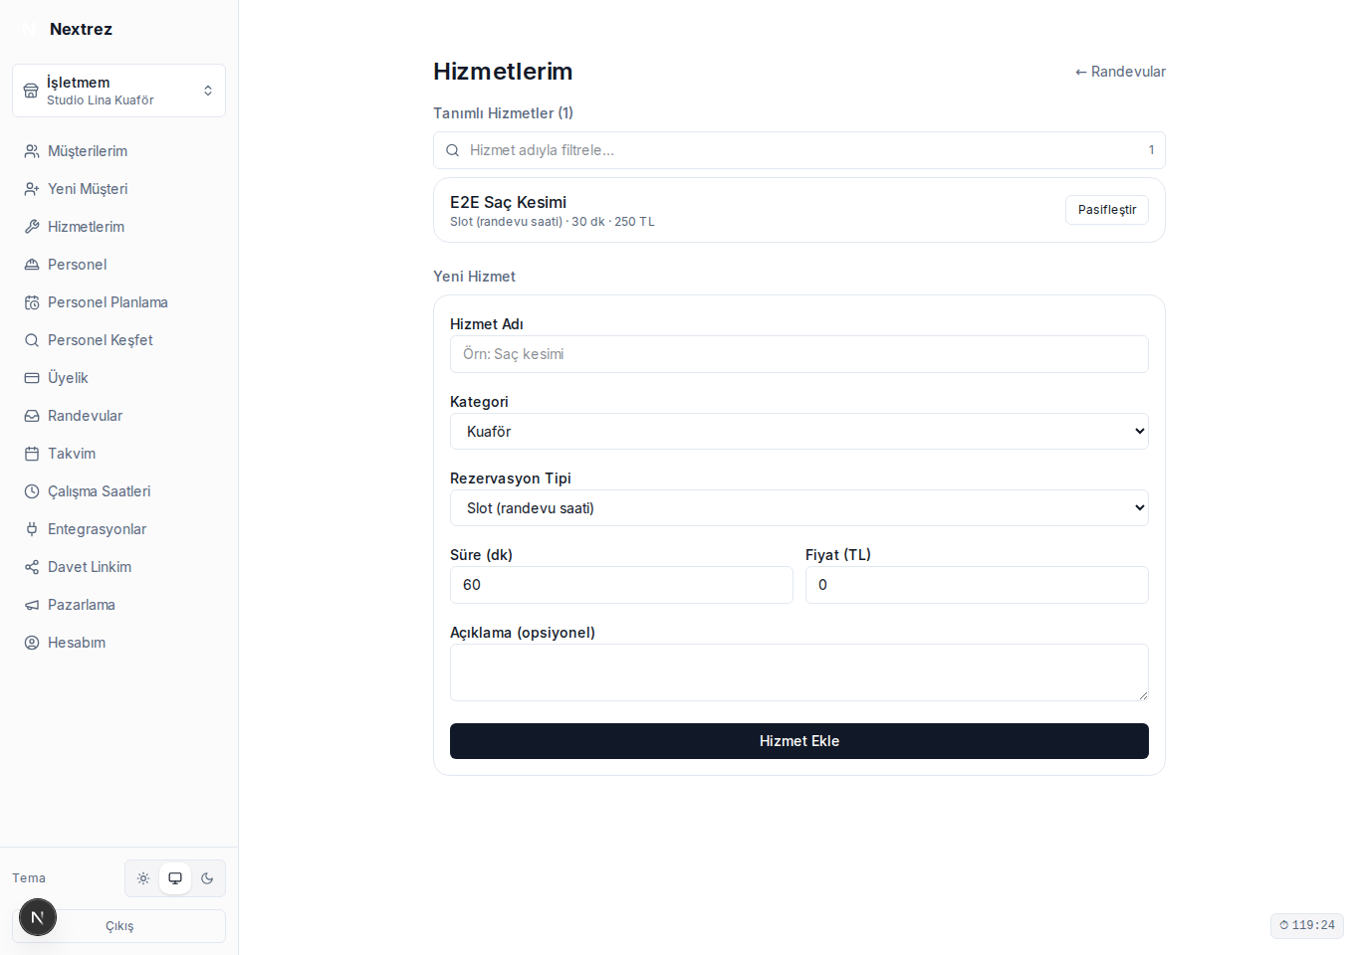Click the Randevular inbox icon
1360x955 pixels.
[x=32, y=416]
